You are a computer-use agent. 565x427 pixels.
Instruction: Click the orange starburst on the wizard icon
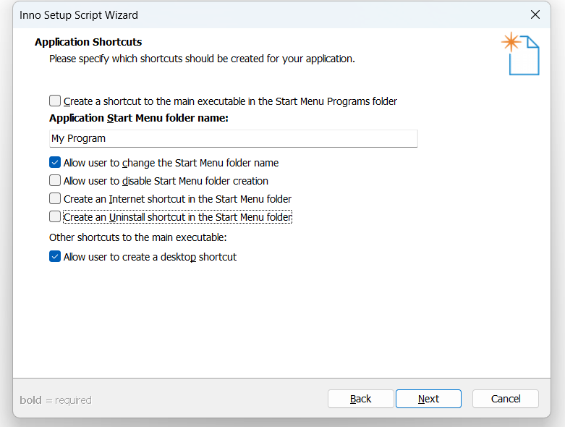click(511, 42)
